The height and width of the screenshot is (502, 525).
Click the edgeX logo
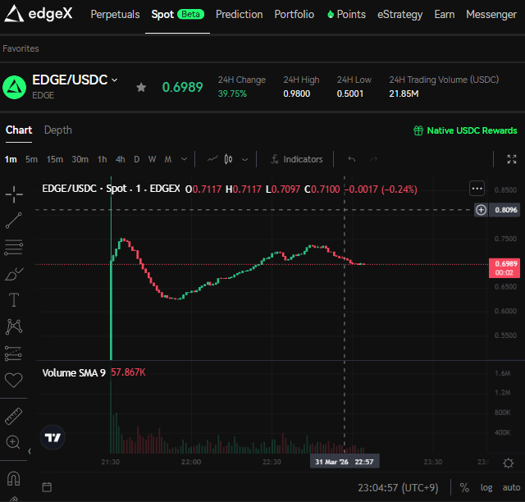(x=39, y=14)
